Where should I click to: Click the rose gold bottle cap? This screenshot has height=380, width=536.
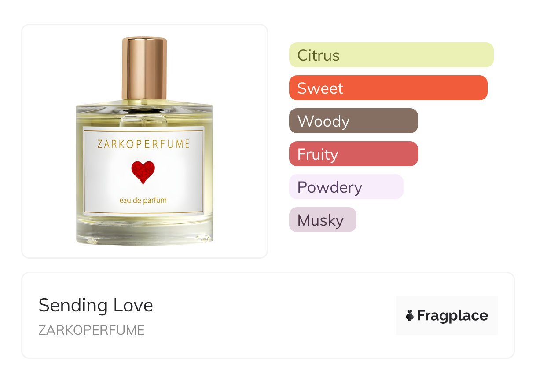(x=144, y=68)
